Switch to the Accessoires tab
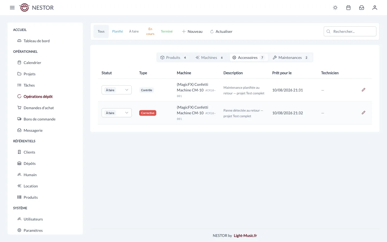387x242 pixels. [249, 58]
